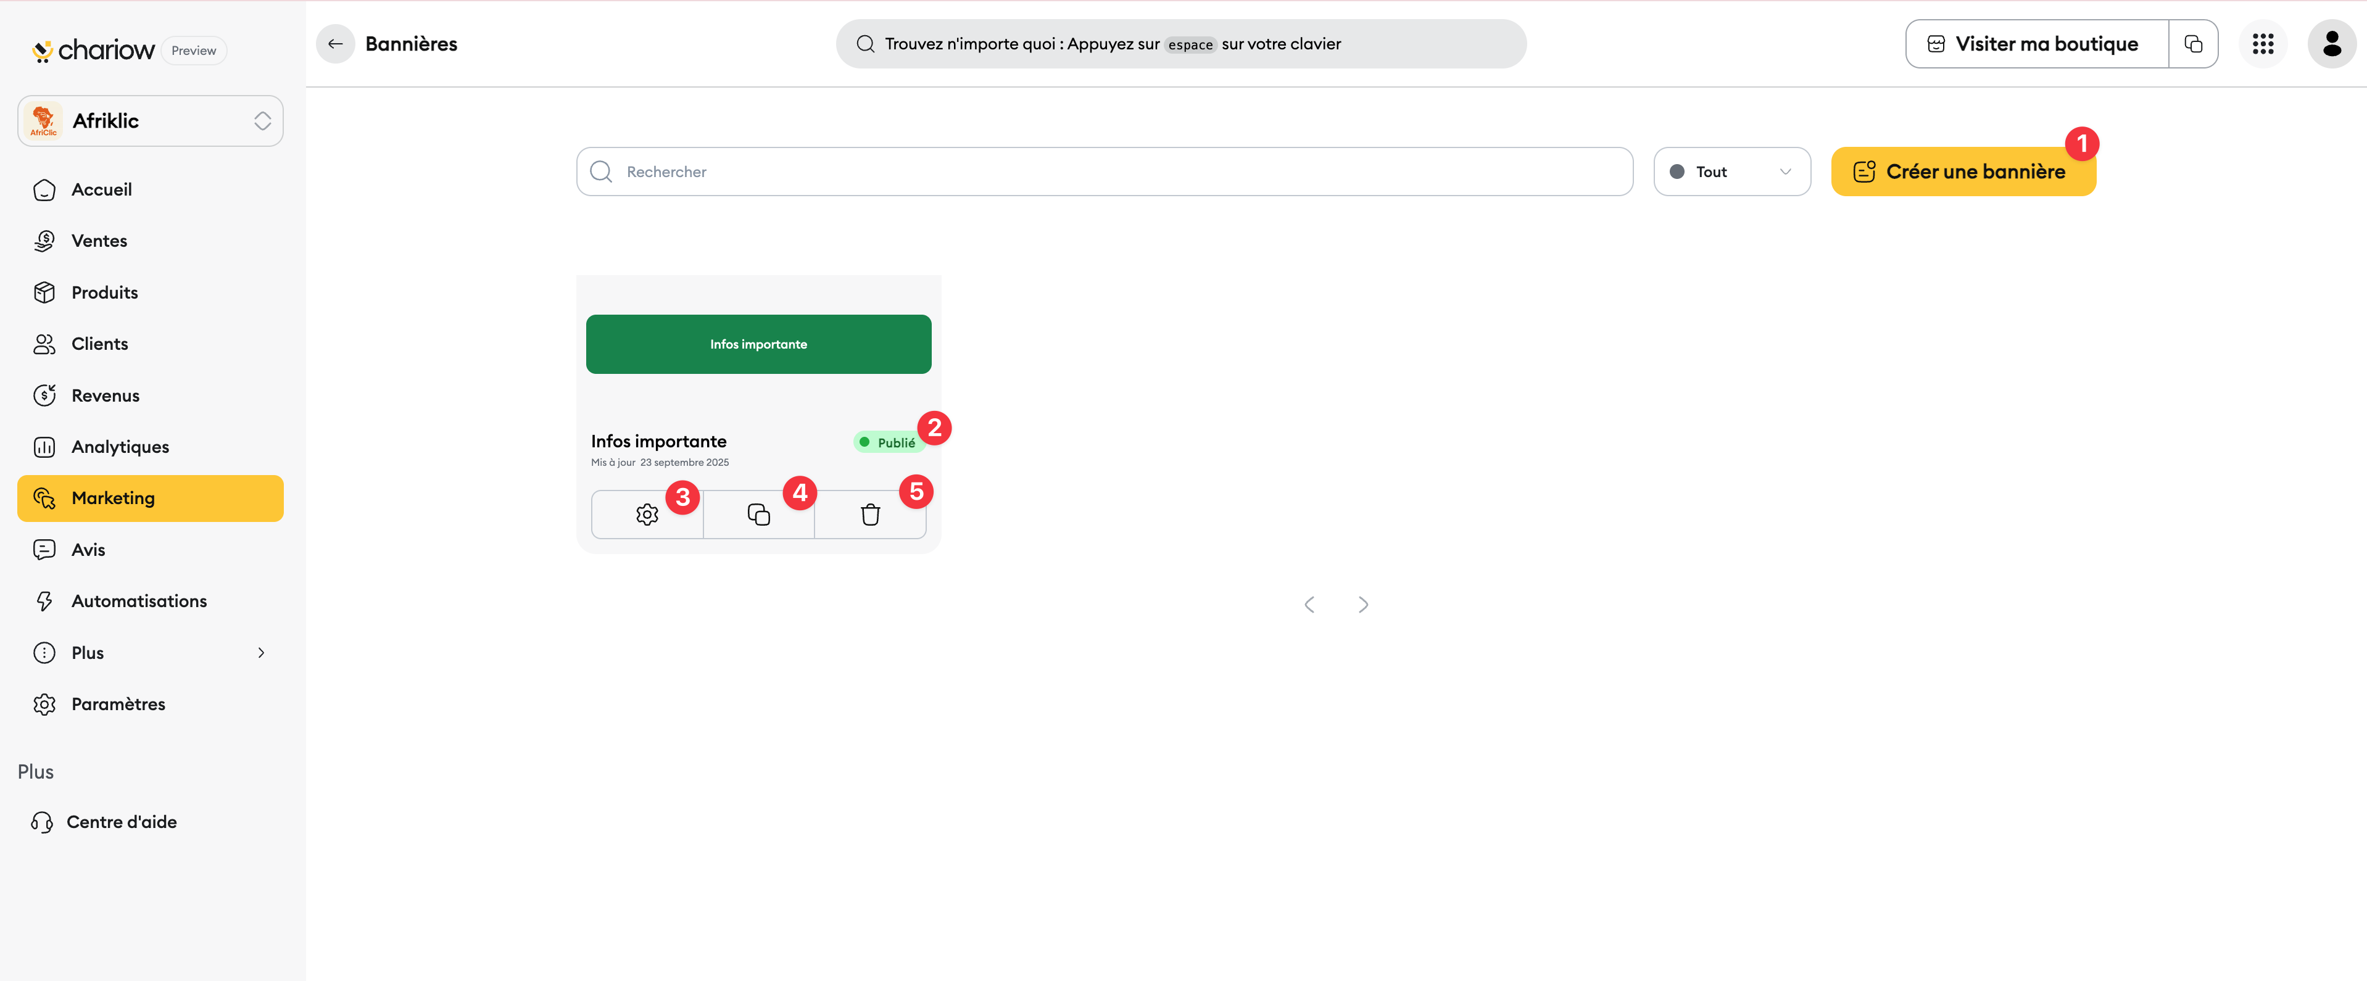Click the chariow logo
Screen dimensions: 2367x981
[93, 51]
